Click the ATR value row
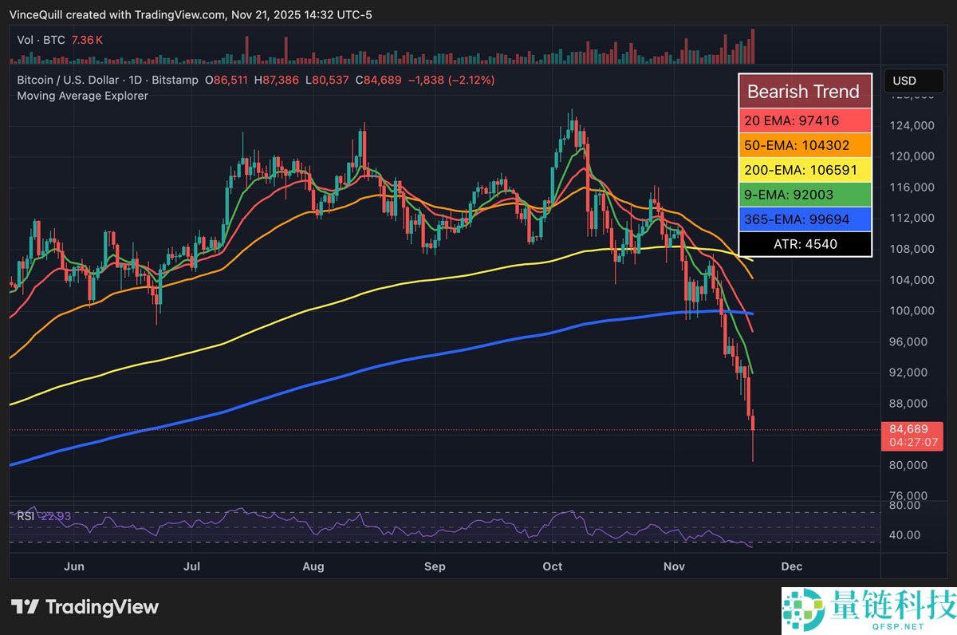Viewport: 957px width, 635px height. 805,244
